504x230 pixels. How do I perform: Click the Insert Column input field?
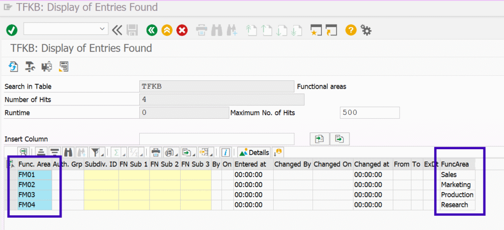click(217, 139)
